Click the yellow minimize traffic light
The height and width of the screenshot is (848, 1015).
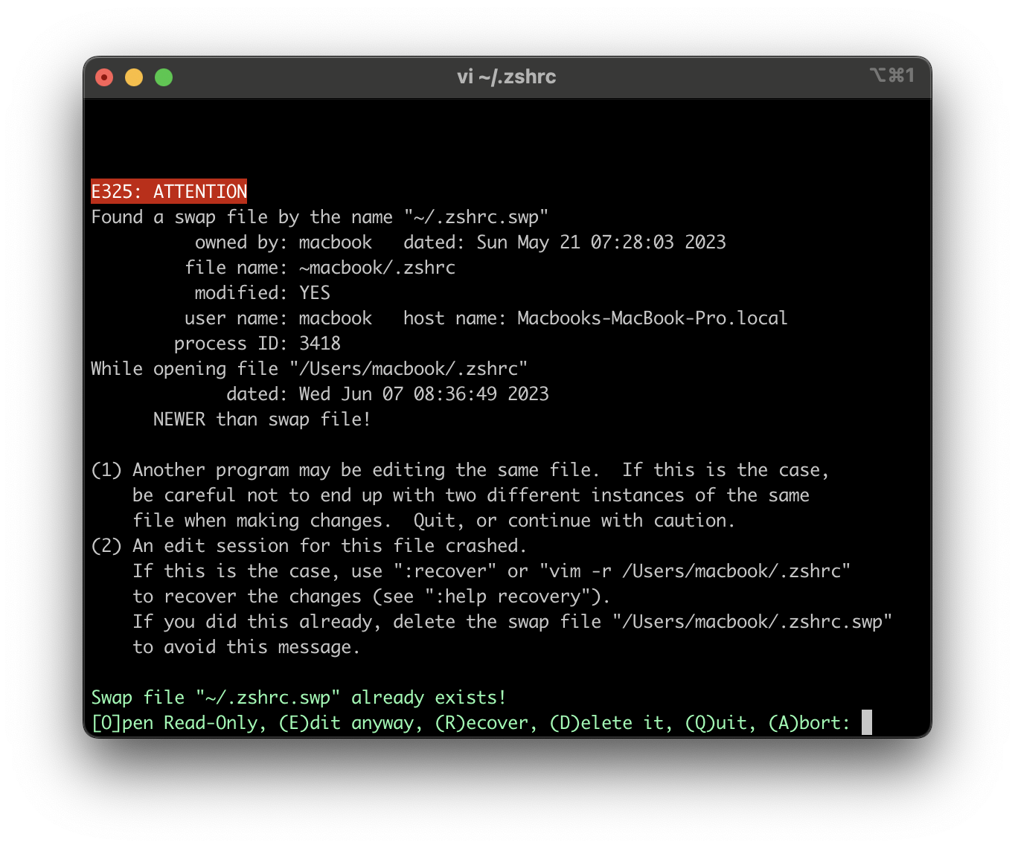coord(134,77)
